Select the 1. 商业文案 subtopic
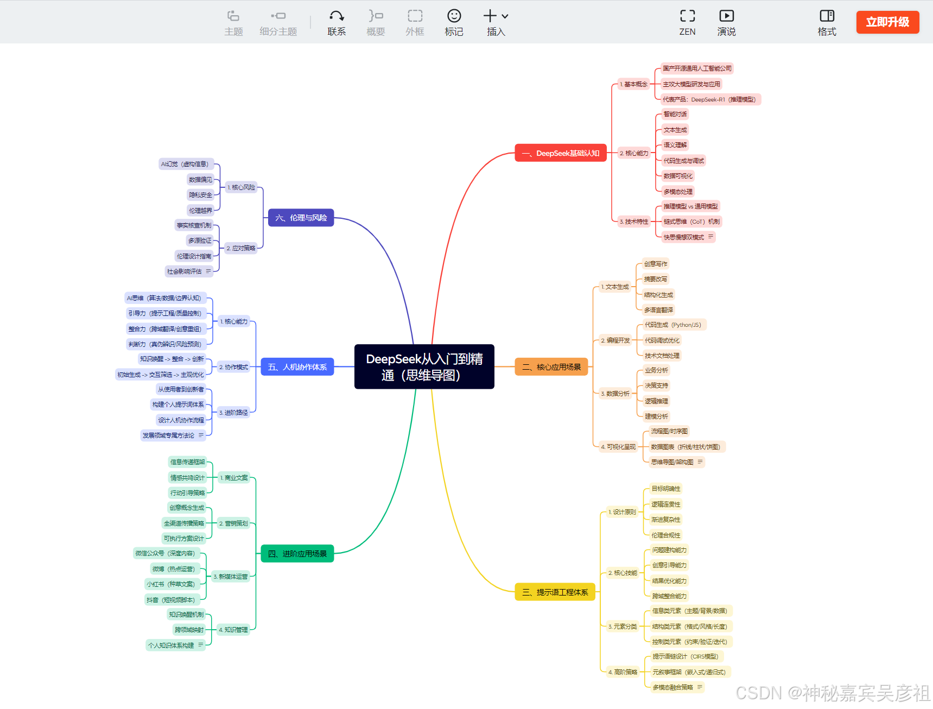Screen dimensions: 933x709 (x=234, y=478)
